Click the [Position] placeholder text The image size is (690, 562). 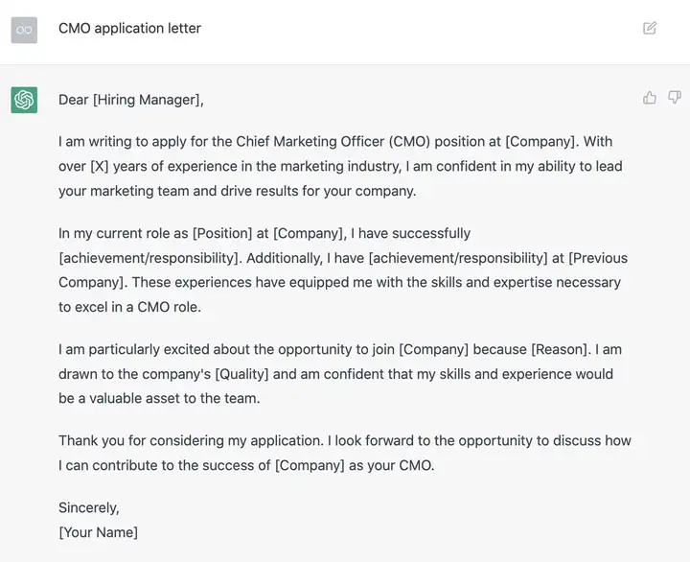[222, 233]
